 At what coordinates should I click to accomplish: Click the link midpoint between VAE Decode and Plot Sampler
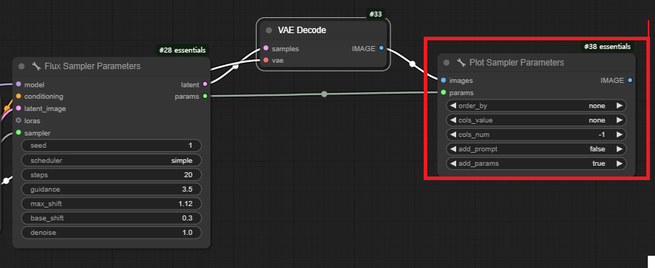pyautogui.click(x=412, y=64)
